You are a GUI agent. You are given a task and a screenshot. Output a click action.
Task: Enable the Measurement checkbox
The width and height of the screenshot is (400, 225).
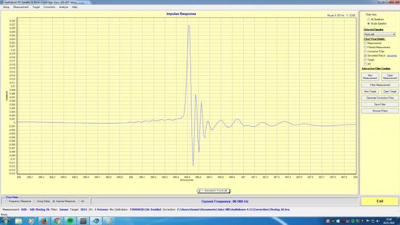point(365,43)
